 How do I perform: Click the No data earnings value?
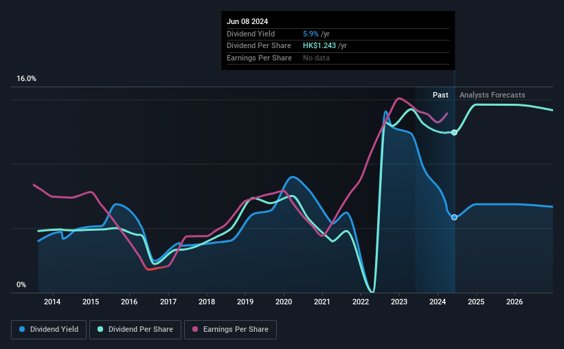point(316,58)
